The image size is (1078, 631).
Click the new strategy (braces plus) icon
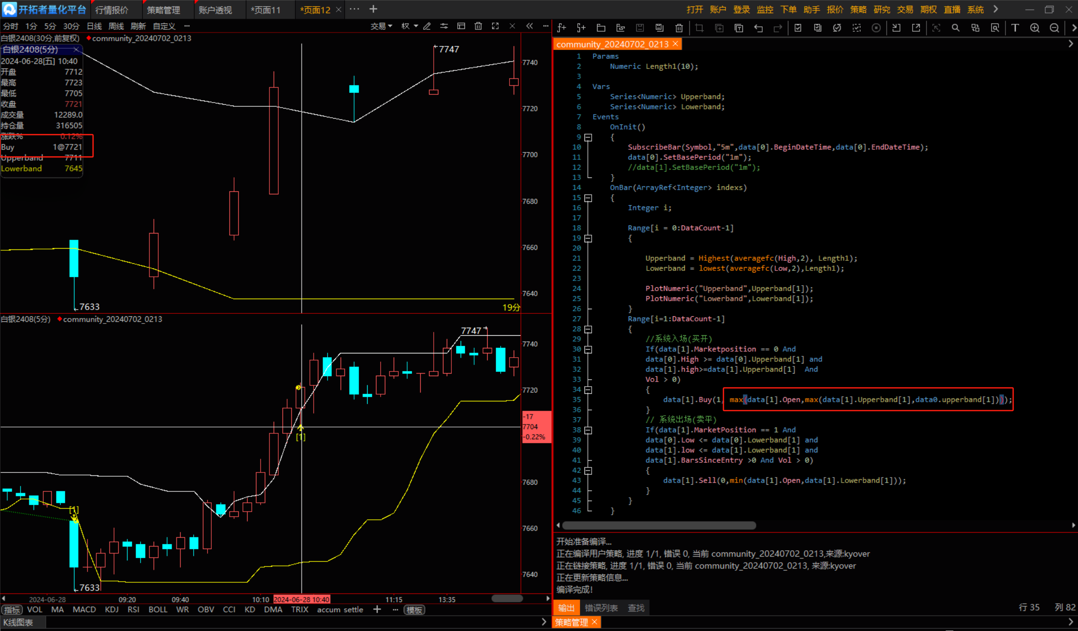(x=581, y=28)
